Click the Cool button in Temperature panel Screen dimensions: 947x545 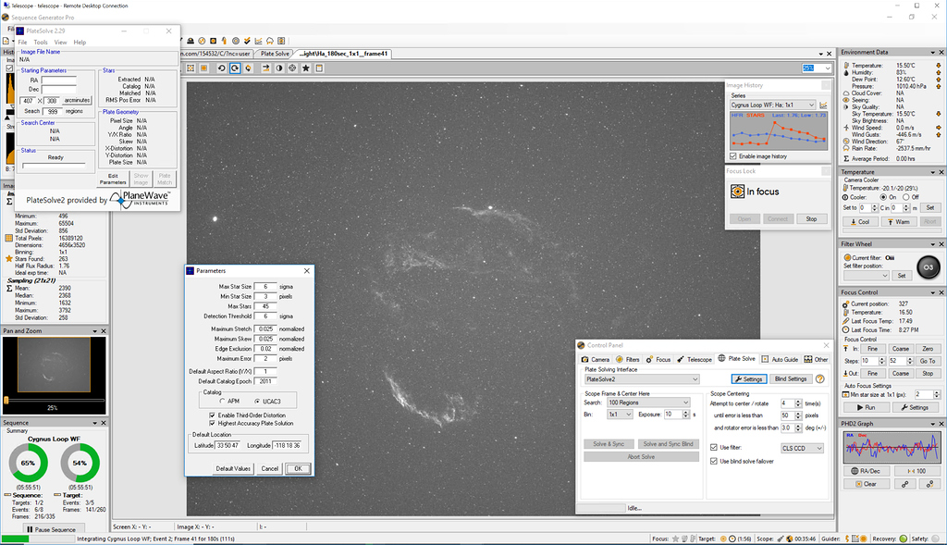click(861, 221)
